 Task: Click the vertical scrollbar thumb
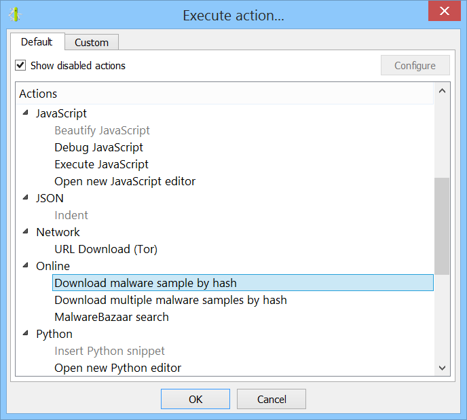click(x=442, y=226)
